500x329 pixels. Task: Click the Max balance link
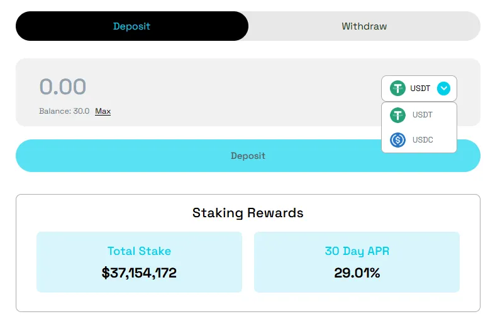(103, 111)
